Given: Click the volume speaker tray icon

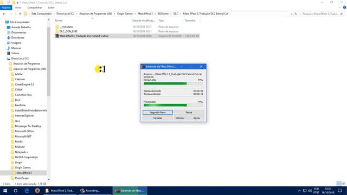Looking at the screenshot, I should [310, 191].
